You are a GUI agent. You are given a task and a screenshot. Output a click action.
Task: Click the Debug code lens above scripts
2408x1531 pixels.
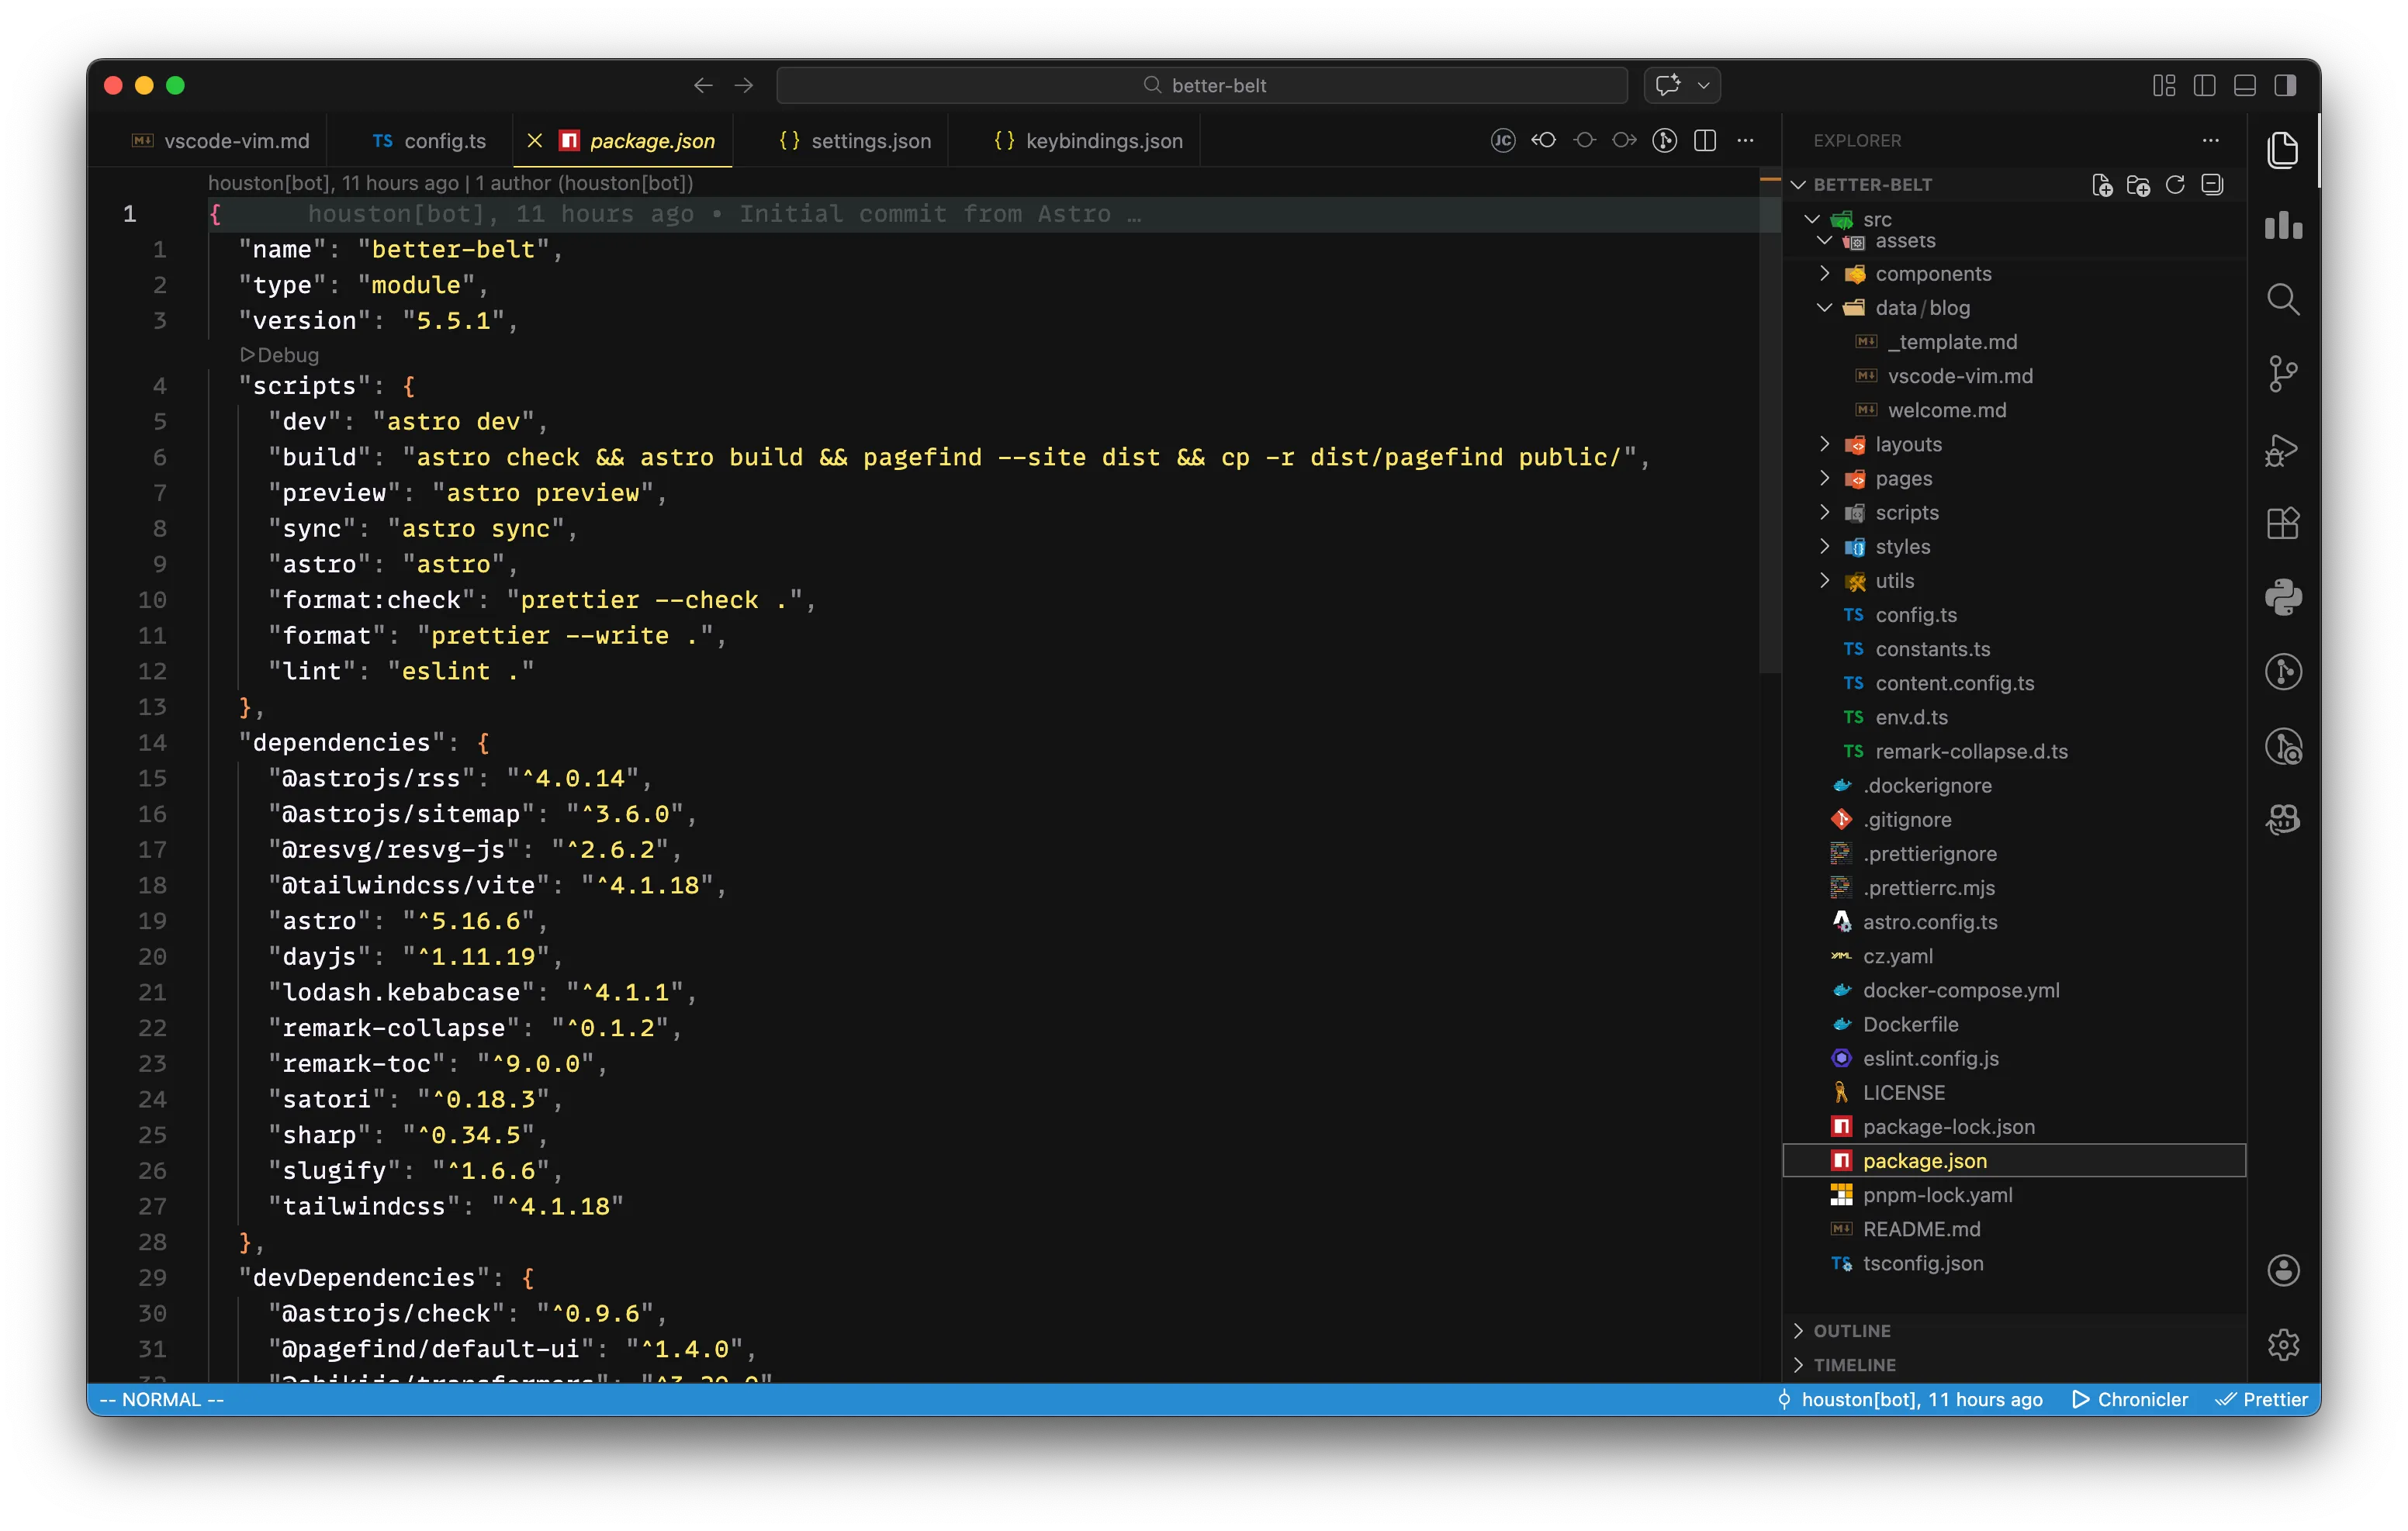coord(280,355)
